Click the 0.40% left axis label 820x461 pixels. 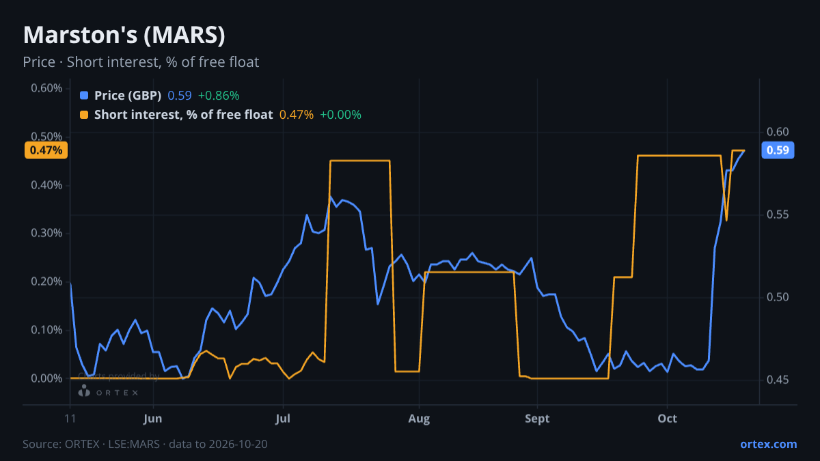pyautogui.click(x=47, y=185)
